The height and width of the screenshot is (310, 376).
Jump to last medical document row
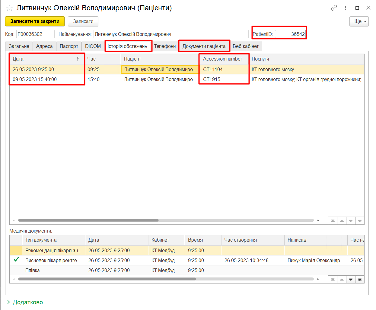pyautogui.click(x=360, y=280)
